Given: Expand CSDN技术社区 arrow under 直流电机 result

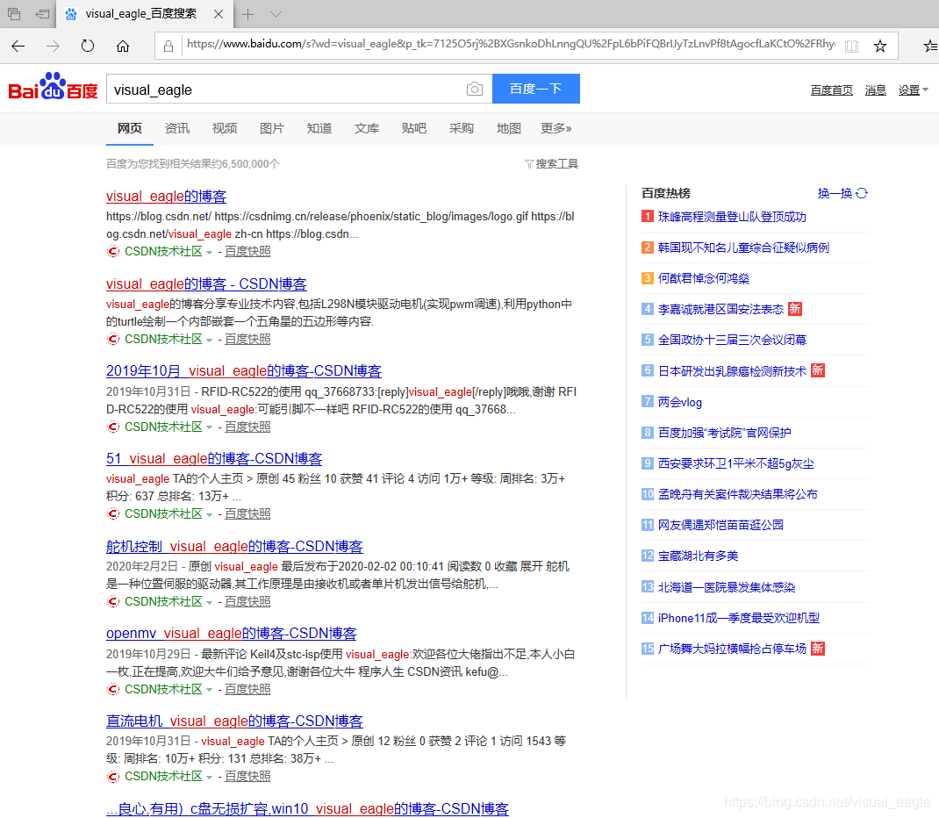Looking at the screenshot, I should (x=209, y=778).
